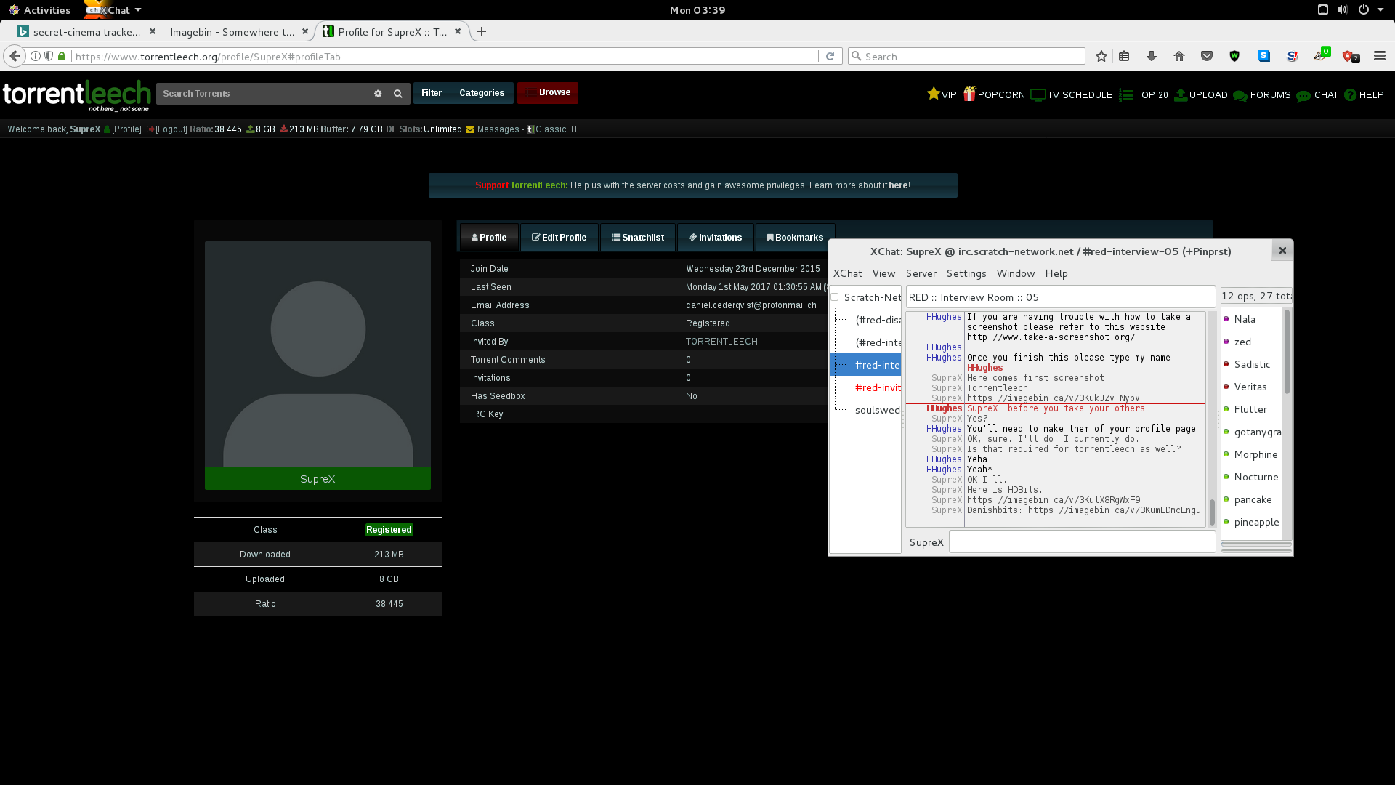Click Activities in the top bar
Viewport: 1395px width, 785px height.
pyautogui.click(x=39, y=9)
